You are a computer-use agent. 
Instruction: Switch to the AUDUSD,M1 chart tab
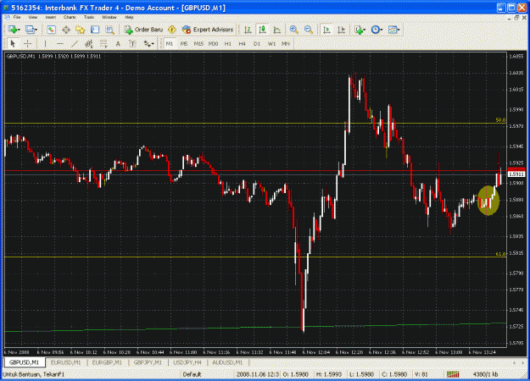(x=227, y=362)
